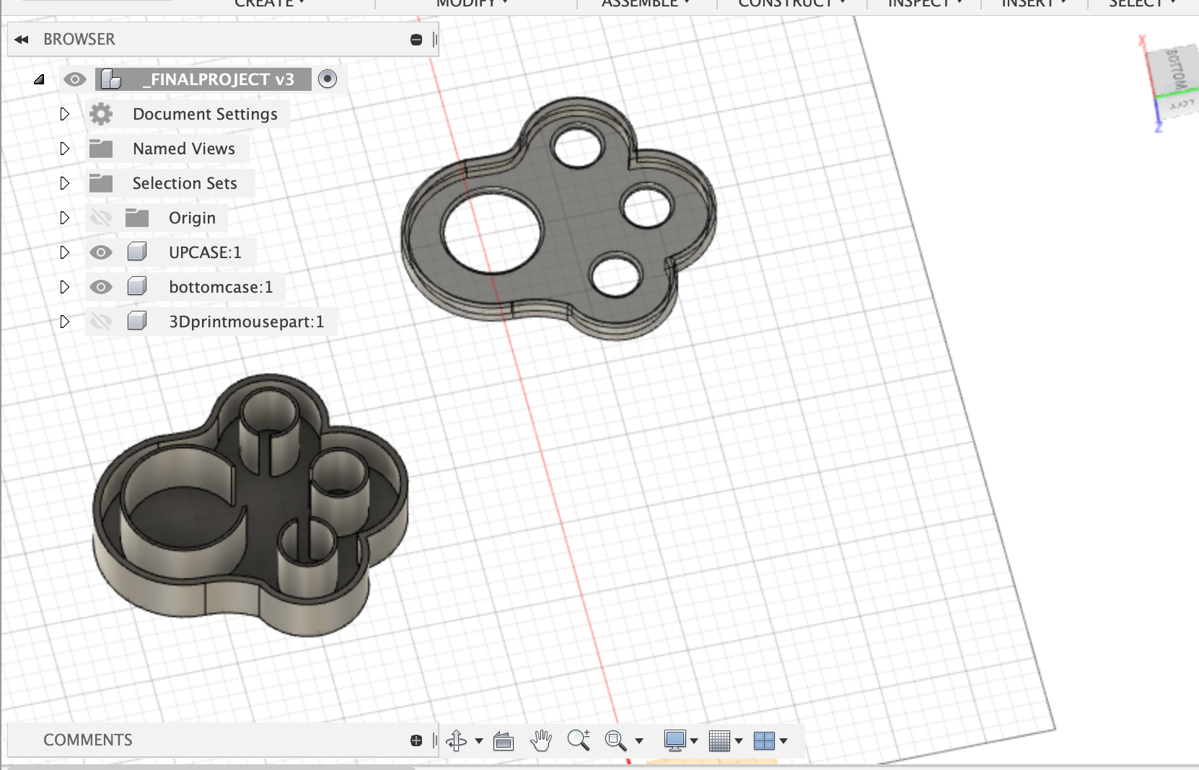The height and width of the screenshot is (770, 1199).
Task: Open the Zoom Window dropdown arrow
Action: (638, 741)
